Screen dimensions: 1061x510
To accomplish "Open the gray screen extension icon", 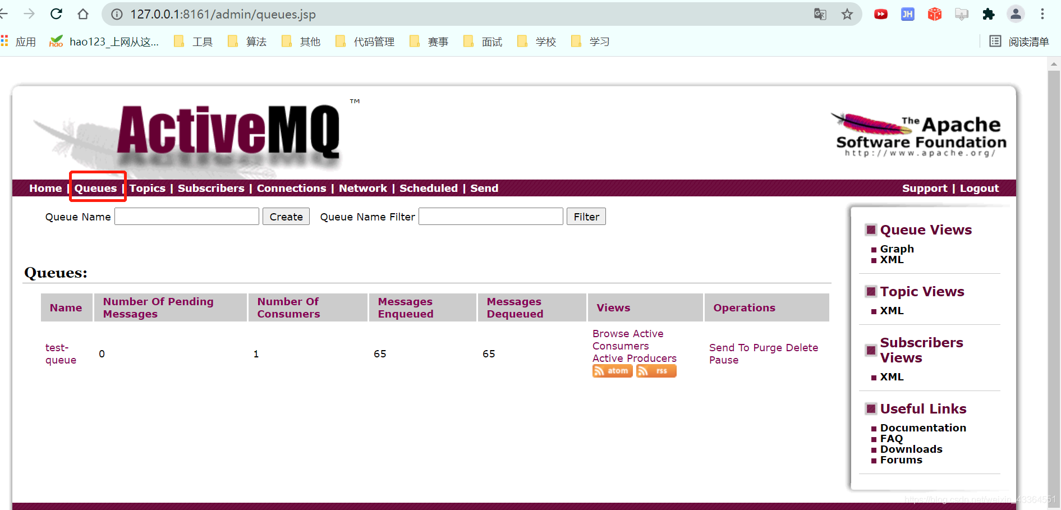I will pyautogui.click(x=962, y=14).
